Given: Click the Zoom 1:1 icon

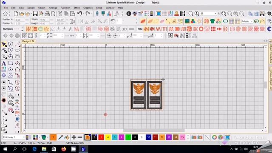Looking at the screenshot, I should [x=197, y=14].
